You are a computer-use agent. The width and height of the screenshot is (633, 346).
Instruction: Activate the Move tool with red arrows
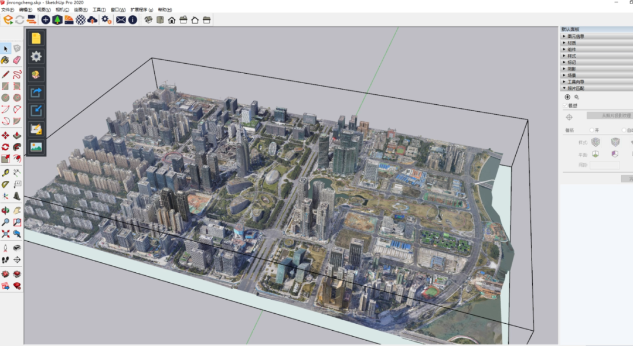click(5, 136)
